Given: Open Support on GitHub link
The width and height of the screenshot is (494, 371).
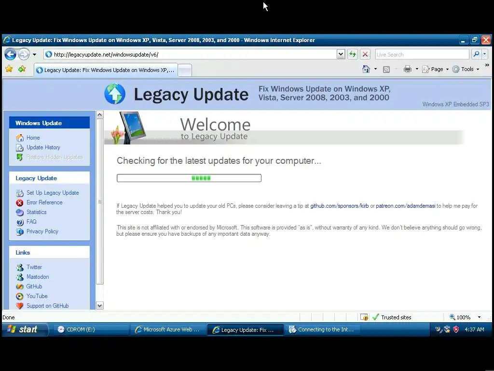Looking at the screenshot, I should [48, 306].
